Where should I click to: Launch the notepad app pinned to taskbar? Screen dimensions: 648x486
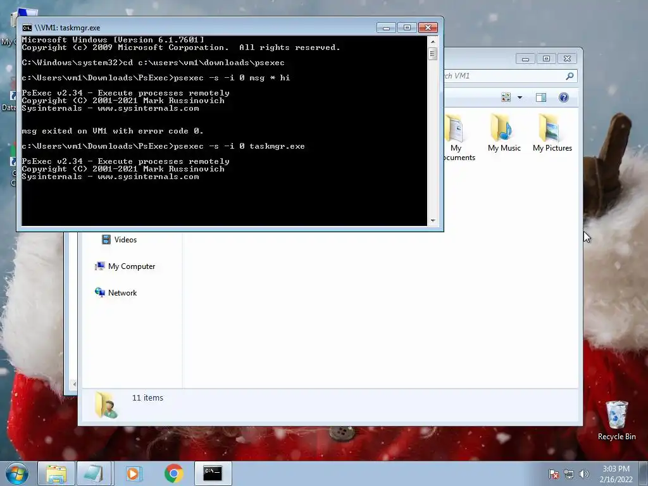pos(94,473)
